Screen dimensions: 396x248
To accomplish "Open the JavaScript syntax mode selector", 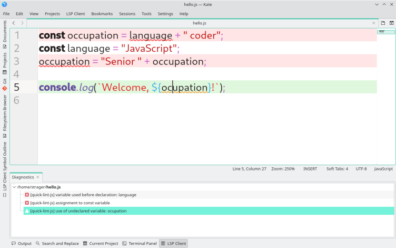I will point(383,169).
